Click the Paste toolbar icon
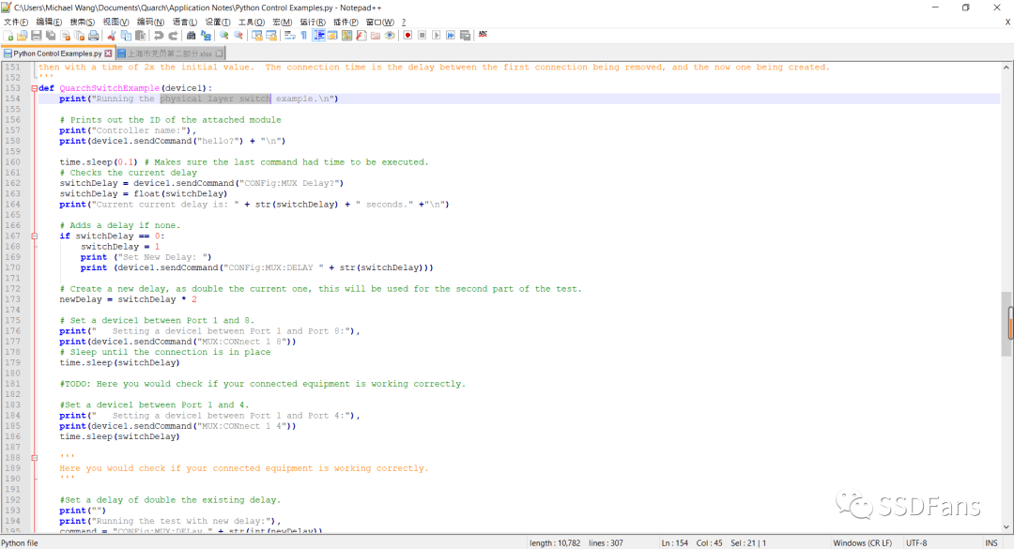The image size is (1014, 549). (x=140, y=36)
